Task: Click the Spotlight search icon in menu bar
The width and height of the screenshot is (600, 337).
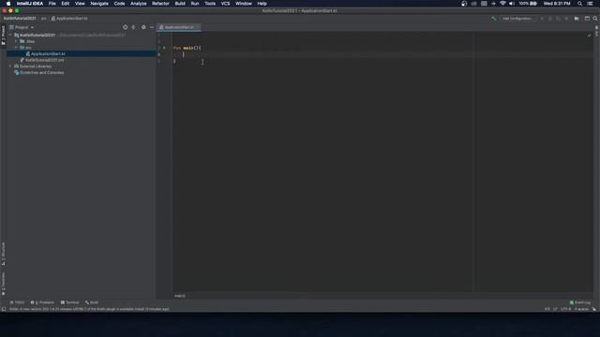Action: pyautogui.click(x=580, y=4)
